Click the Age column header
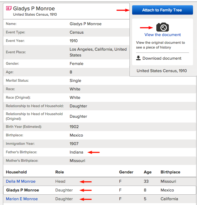197x205 pixels. pyautogui.click(x=148, y=172)
